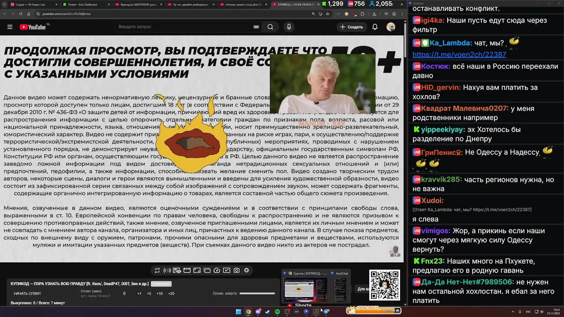
Task: Open Chrome from the Windows taskbar
Action: 249,312
